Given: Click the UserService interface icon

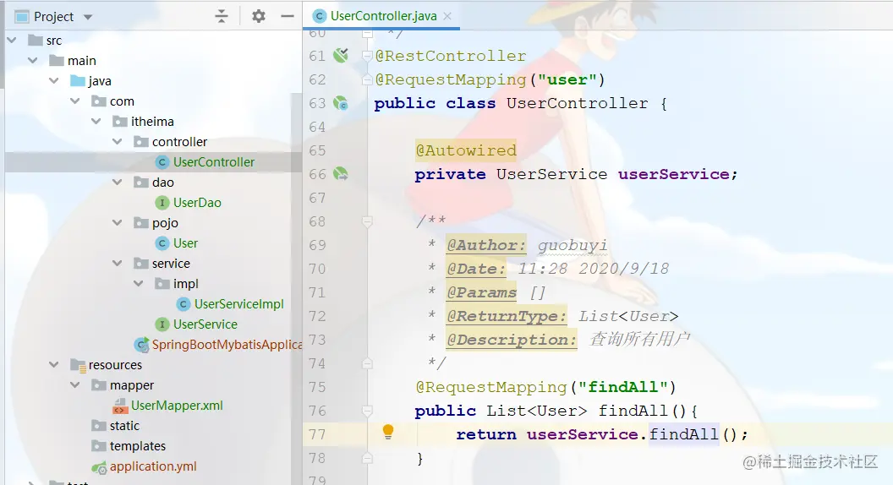Looking at the screenshot, I should tap(162, 324).
